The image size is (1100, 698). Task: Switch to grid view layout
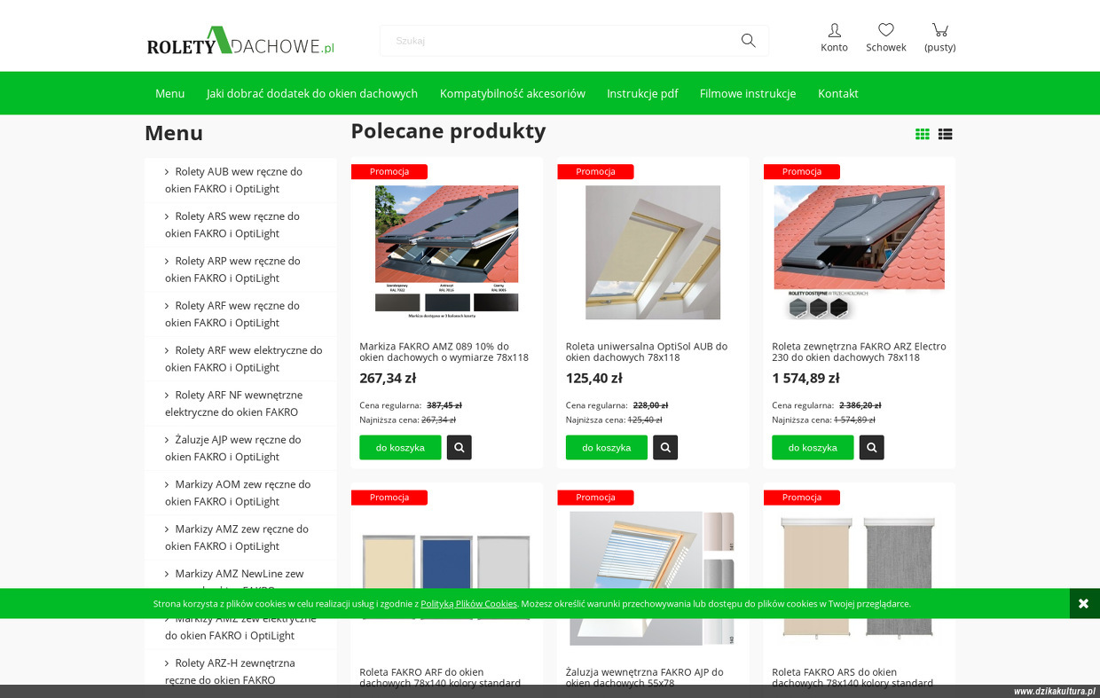923,134
